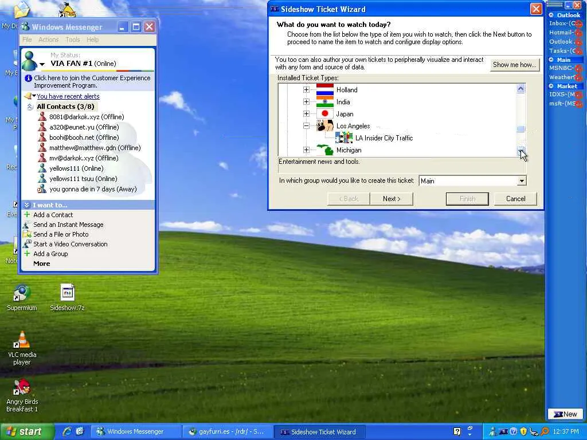
Task: Click the Start button
Action: [26, 431]
